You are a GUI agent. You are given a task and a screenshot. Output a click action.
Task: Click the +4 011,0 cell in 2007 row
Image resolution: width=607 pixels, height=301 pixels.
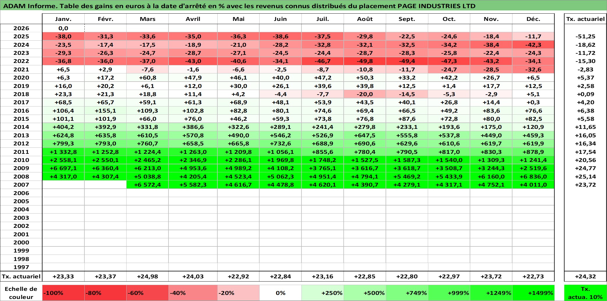click(533, 185)
